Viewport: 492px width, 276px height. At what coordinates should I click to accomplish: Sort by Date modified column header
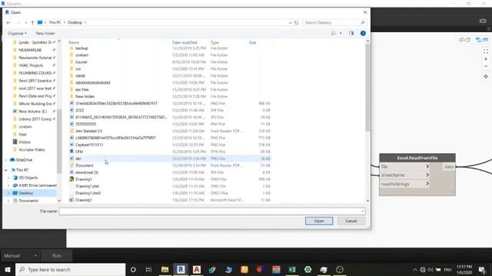point(184,42)
